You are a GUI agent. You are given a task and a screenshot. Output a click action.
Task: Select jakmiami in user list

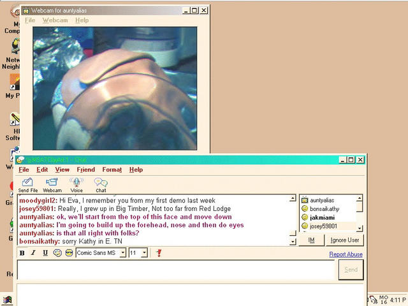[x=322, y=217]
